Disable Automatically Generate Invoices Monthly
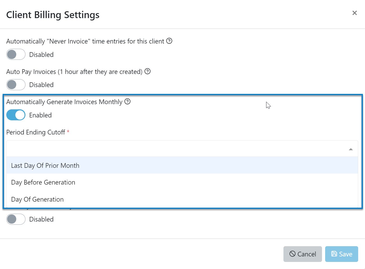 pos(16,115)
